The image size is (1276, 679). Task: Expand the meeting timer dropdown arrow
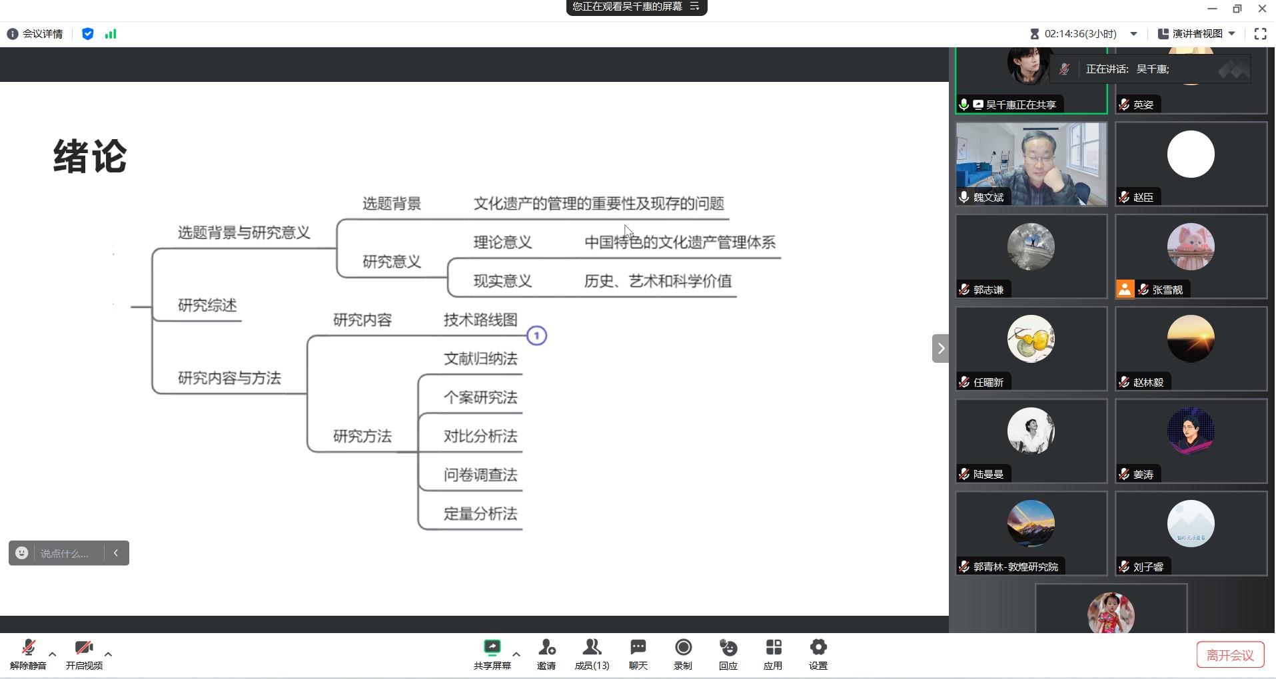(x=1133, y=34)
